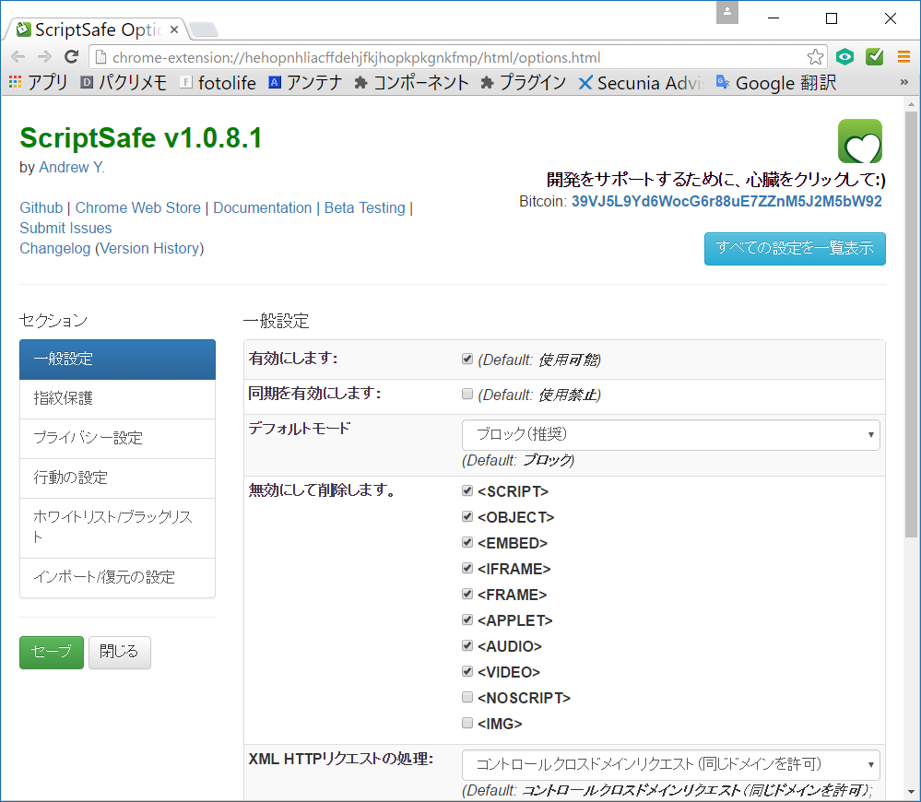Click the green heart donate icon
921x802 pixels.
(859, 141)
